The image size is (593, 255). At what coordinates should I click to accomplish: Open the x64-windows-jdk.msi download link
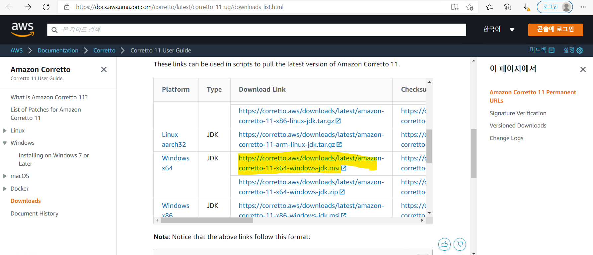coord(311,163)
